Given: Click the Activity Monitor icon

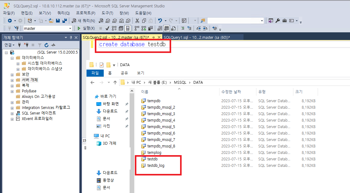Looking at the screenshot, I should [x=184, y=21].
